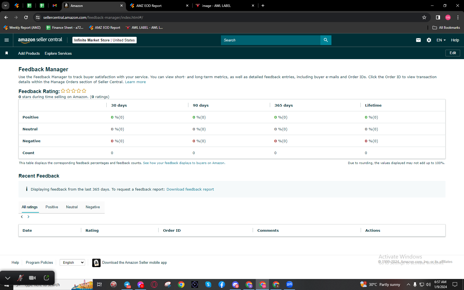Viewport: 464px width, 290px height.
Task: Open the settings gear icon
Action: coord(429,40)
